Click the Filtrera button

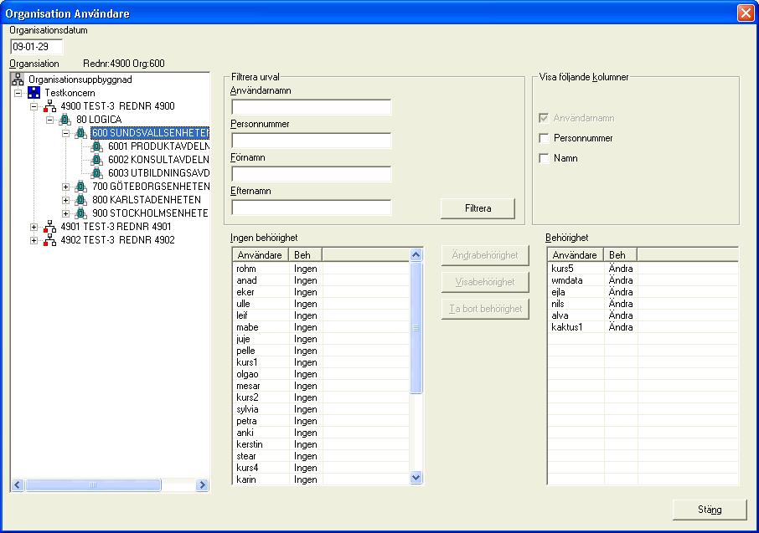click(478, 208)
